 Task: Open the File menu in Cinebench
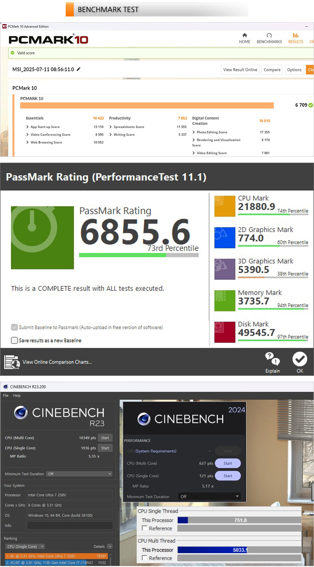pyautogui.click(x=6, y=396)
